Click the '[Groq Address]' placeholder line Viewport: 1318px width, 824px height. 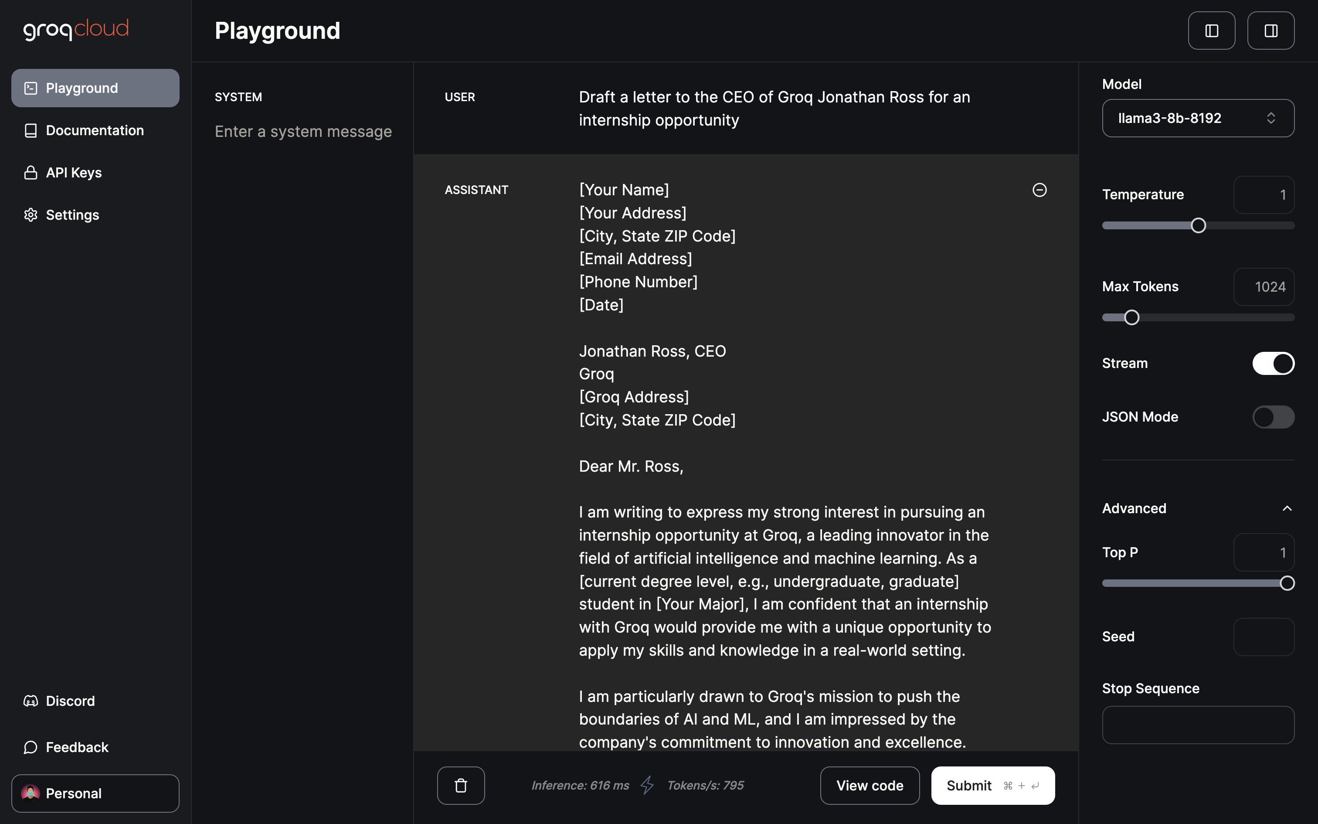634,397
